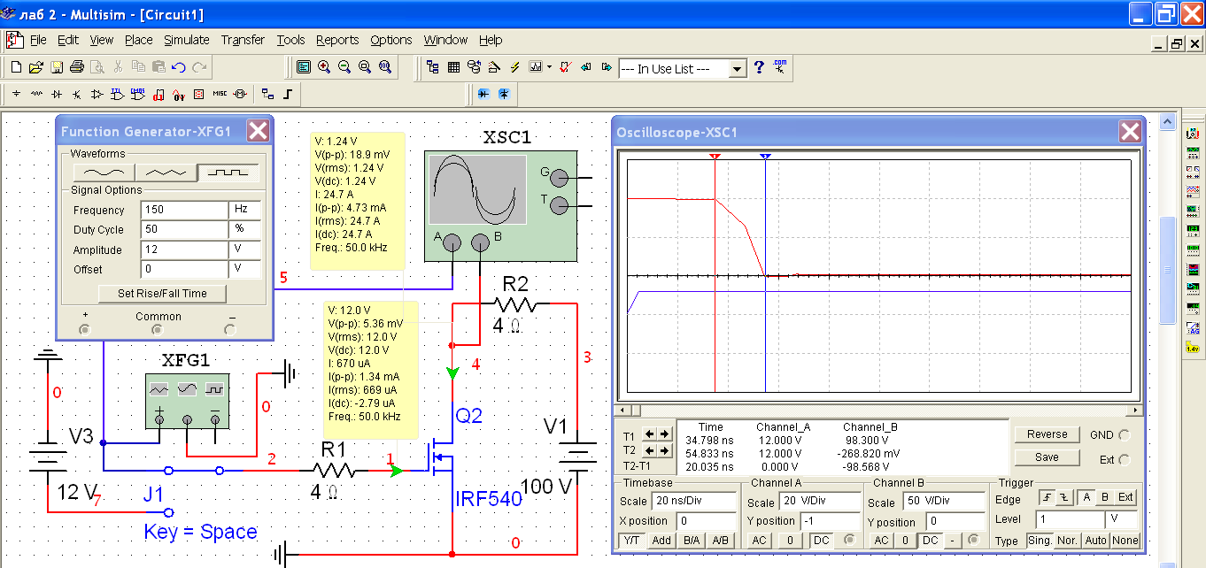Select falling edge trigger
This screenshot has width=1206, height=568.
[1064, 497]
